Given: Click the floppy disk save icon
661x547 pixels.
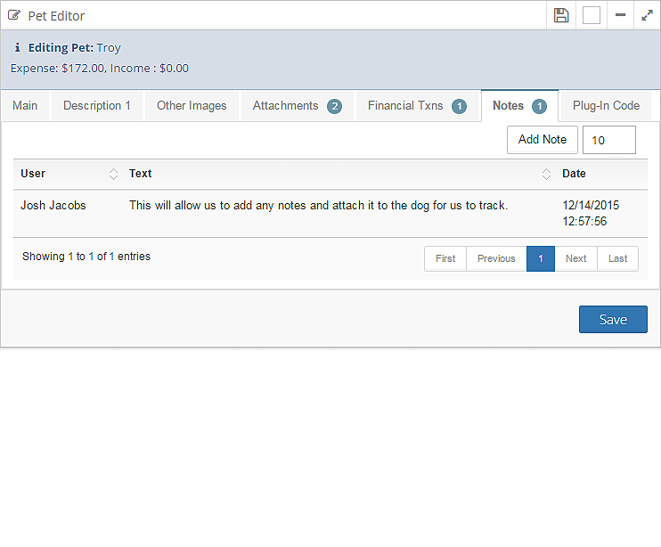Looking at the screenshot, I should click(561, 16).
